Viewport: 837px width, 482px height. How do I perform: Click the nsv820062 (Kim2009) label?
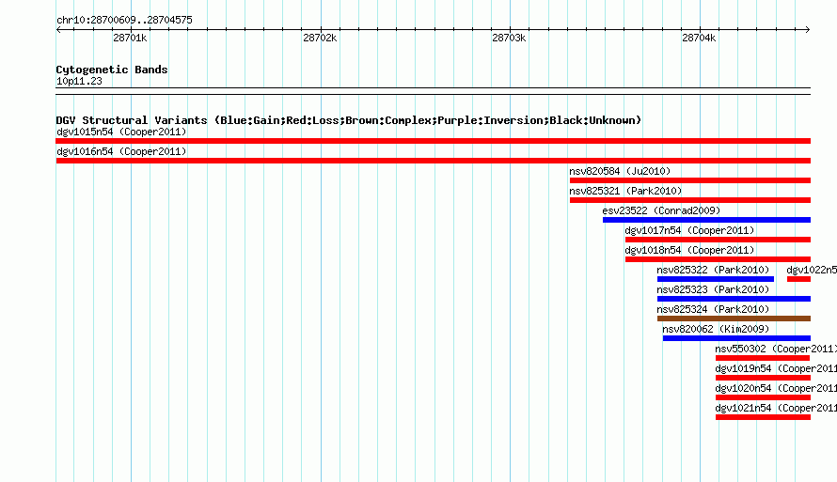point(716,329)
